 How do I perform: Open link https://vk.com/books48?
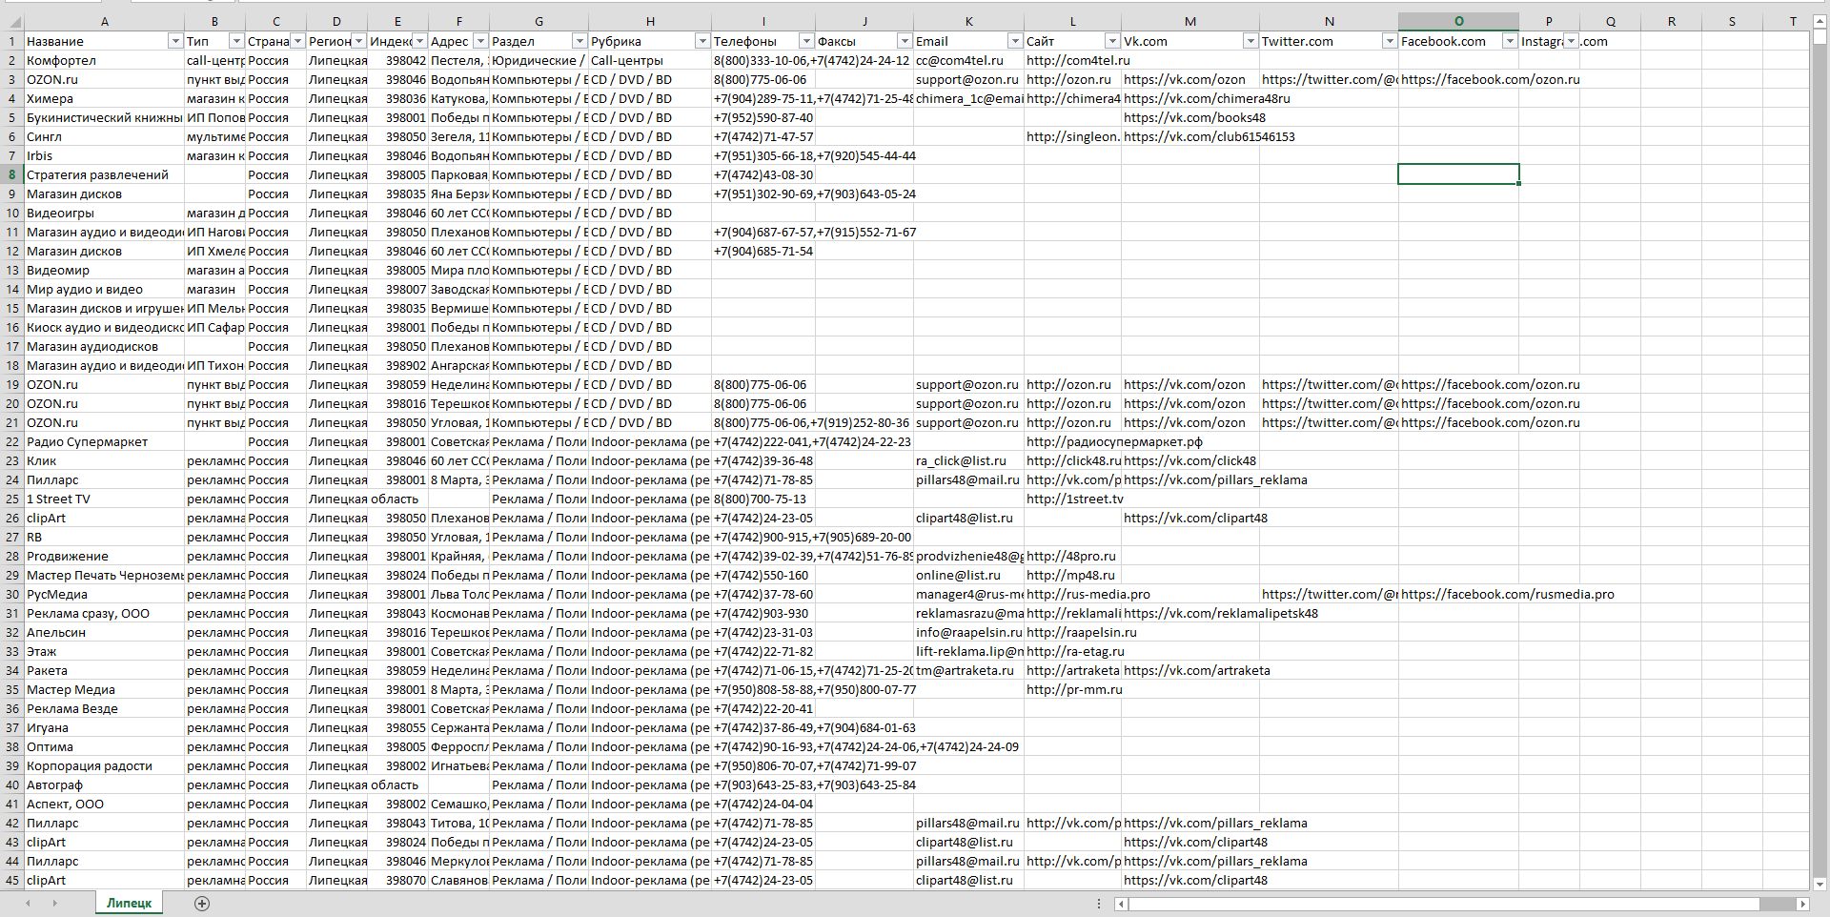coord(1194,117)
